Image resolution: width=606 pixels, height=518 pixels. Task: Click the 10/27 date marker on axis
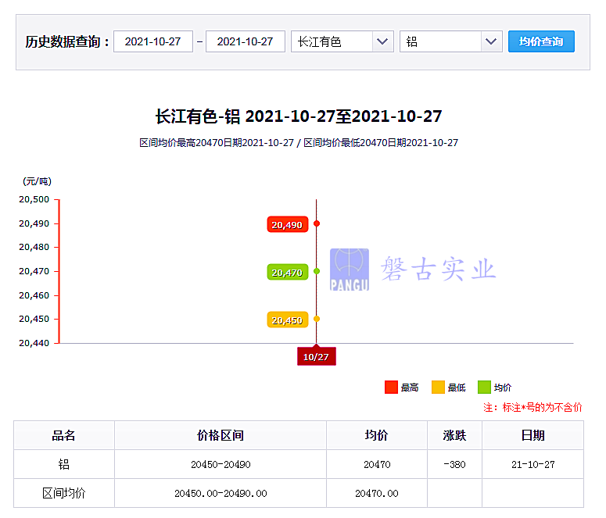[316, 357]
